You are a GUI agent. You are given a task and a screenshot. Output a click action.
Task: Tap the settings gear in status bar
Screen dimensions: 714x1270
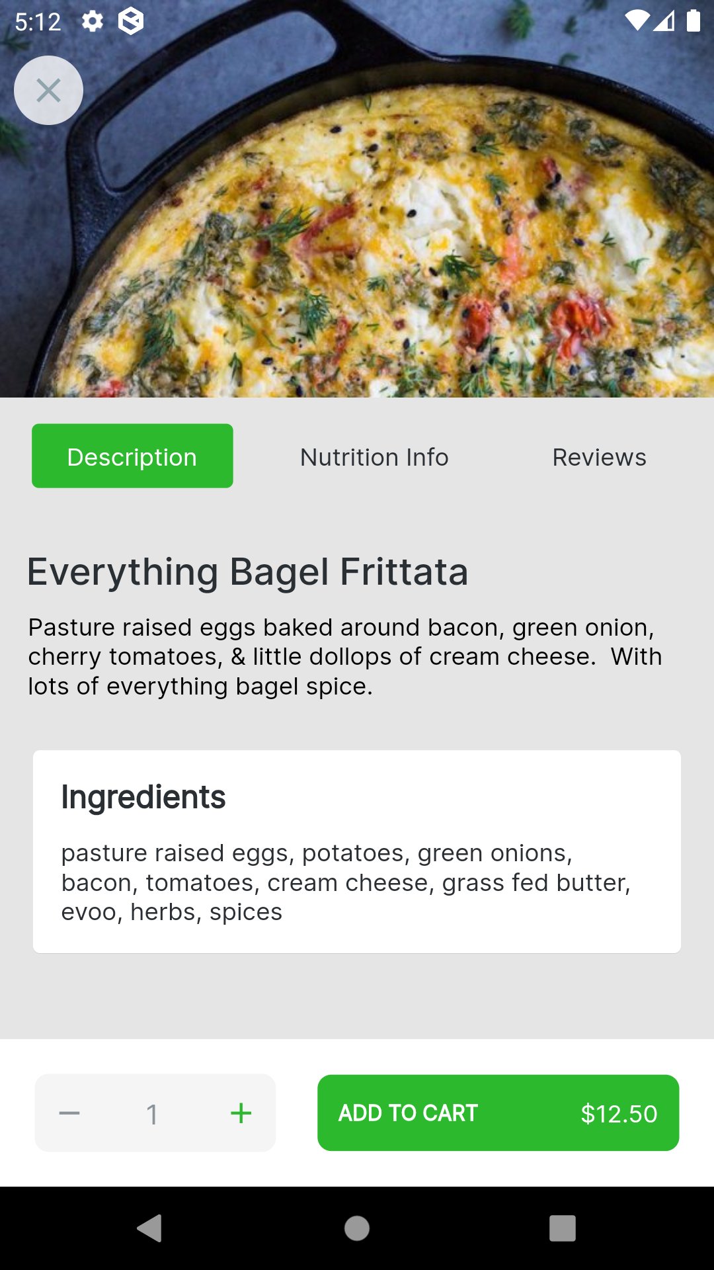coord(93,21)
